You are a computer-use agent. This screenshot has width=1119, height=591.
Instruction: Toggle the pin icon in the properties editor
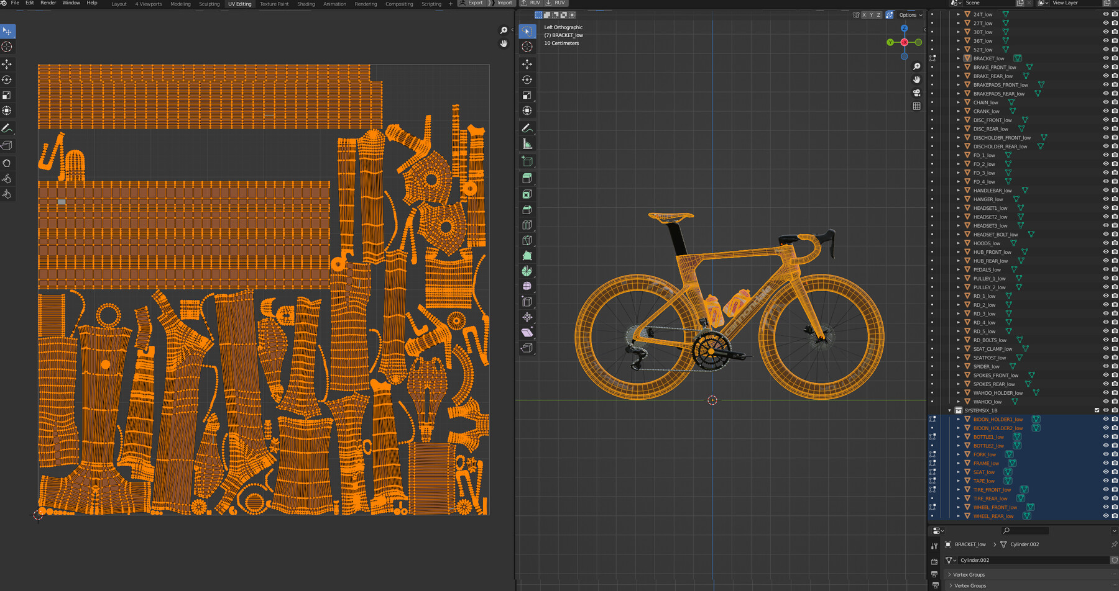[1113, 544]
